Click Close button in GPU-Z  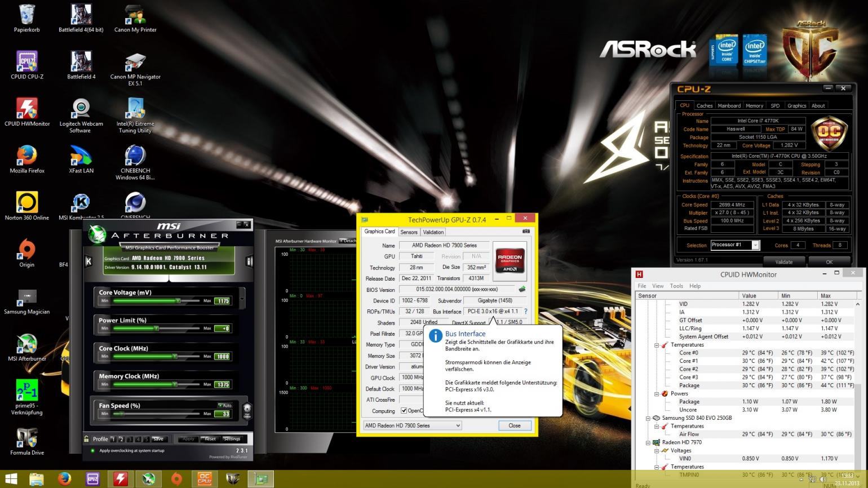click(514, 425)
